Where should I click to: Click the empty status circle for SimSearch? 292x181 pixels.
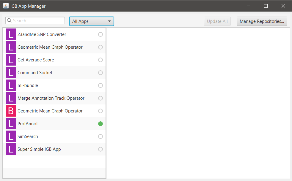101,136
